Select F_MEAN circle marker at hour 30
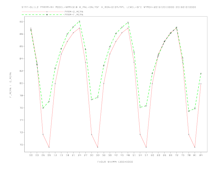 92,100
